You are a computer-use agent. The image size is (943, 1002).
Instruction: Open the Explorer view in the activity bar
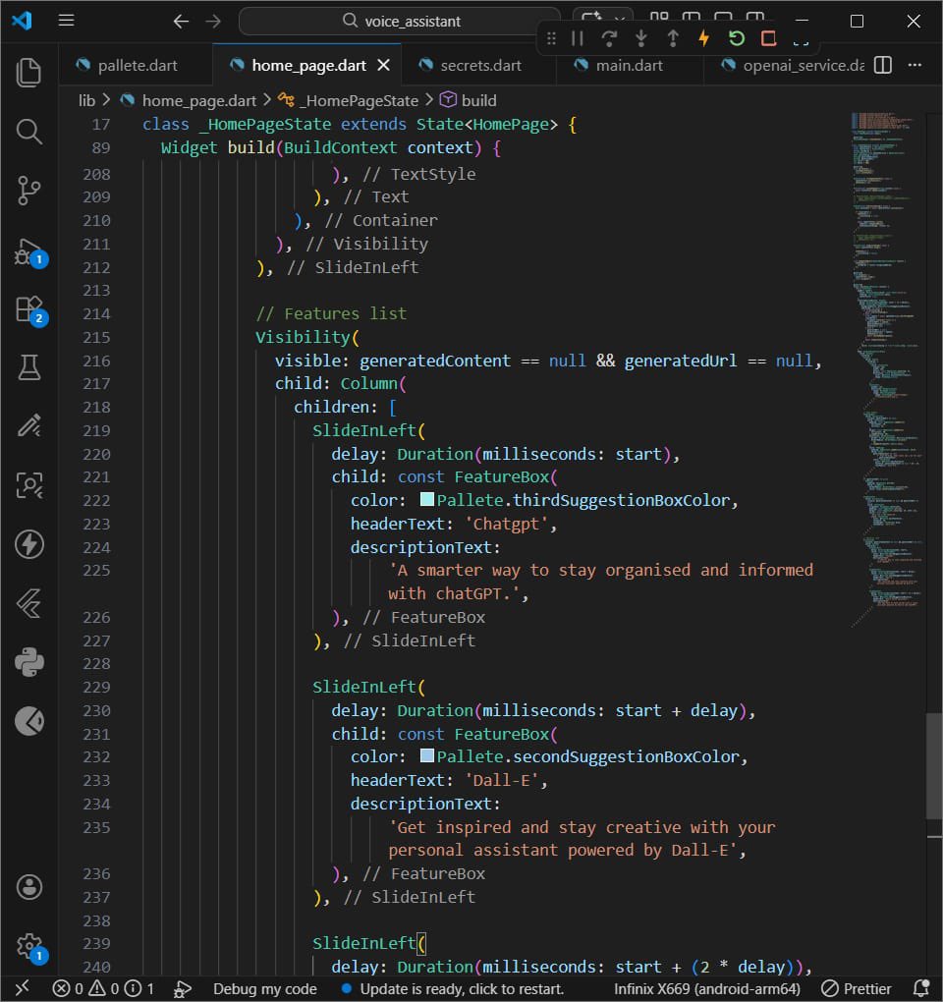pyautogui.click(x=28, y=72)
